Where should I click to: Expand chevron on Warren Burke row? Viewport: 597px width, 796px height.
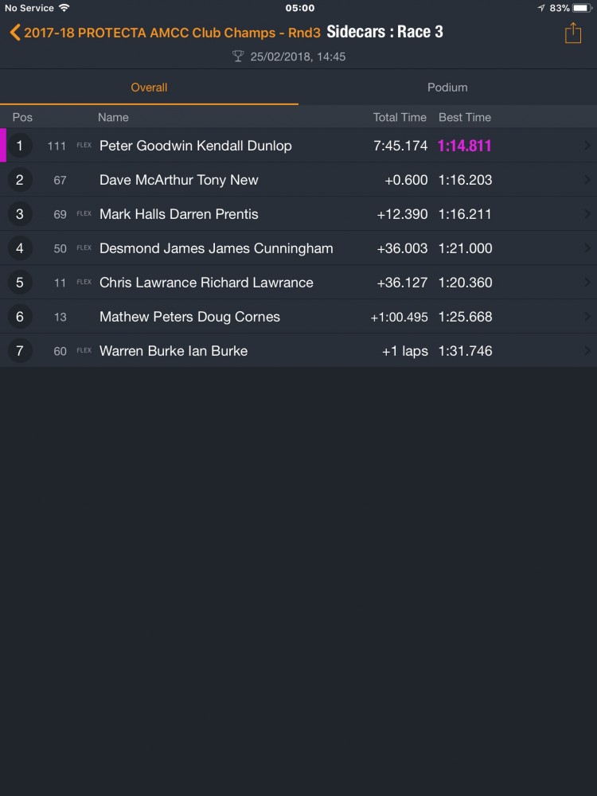coord(587,351)
